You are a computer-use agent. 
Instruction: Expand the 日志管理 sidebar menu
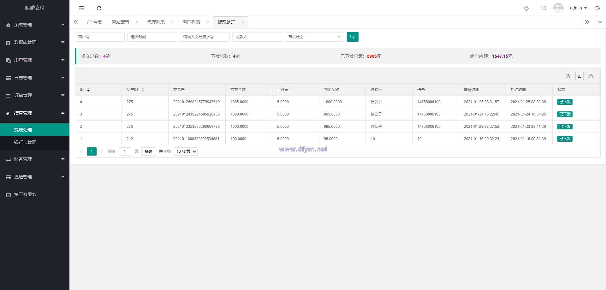click(x=35, y=78)
